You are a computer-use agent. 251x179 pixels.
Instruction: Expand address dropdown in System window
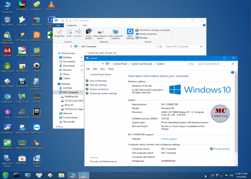[x=188, y=64]
